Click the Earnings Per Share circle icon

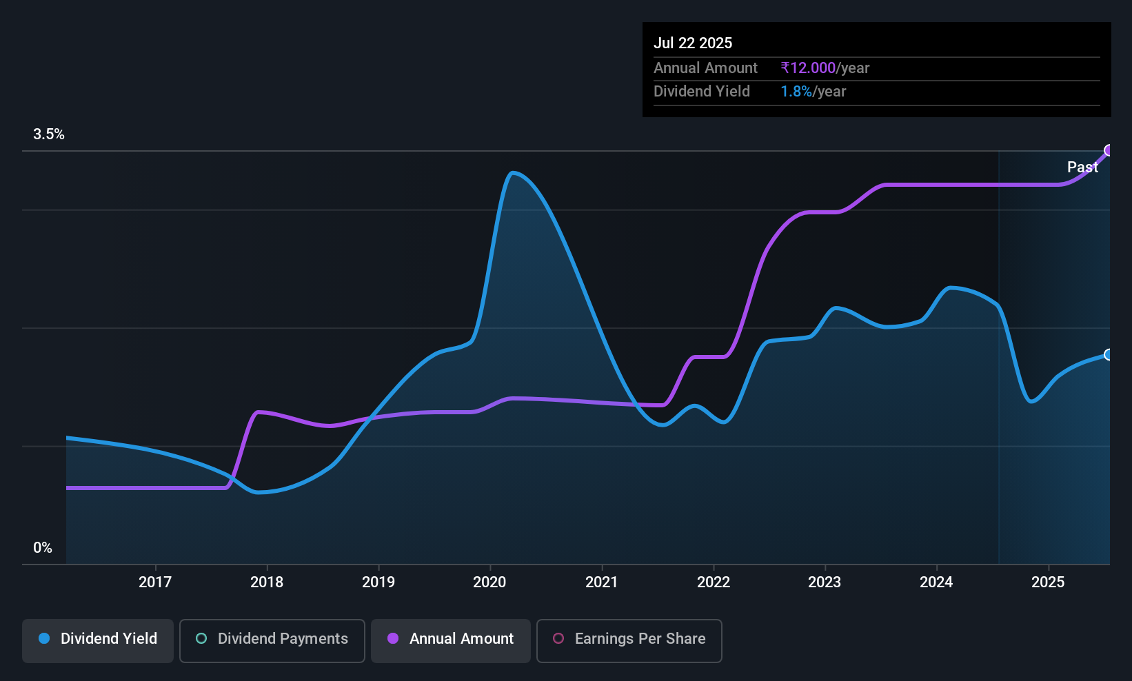558,639
